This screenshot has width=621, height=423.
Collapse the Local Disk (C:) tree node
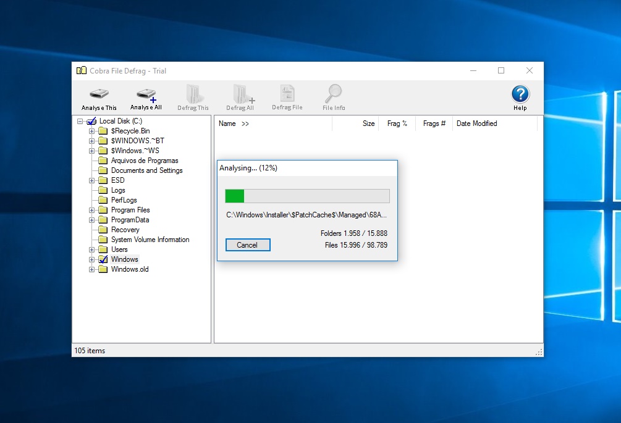point(80,121)
